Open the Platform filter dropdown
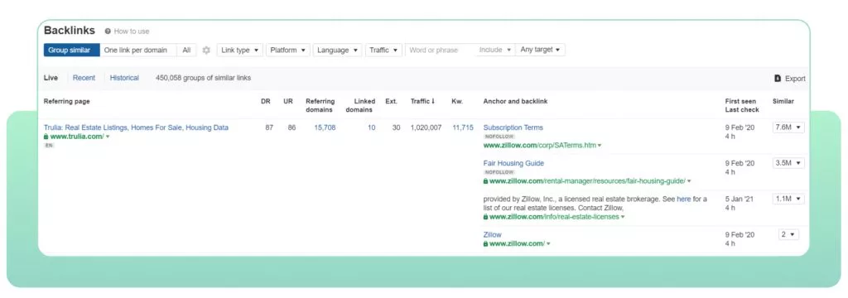The width and height of the screenshot is (848, 298). (x=288, y=50)
